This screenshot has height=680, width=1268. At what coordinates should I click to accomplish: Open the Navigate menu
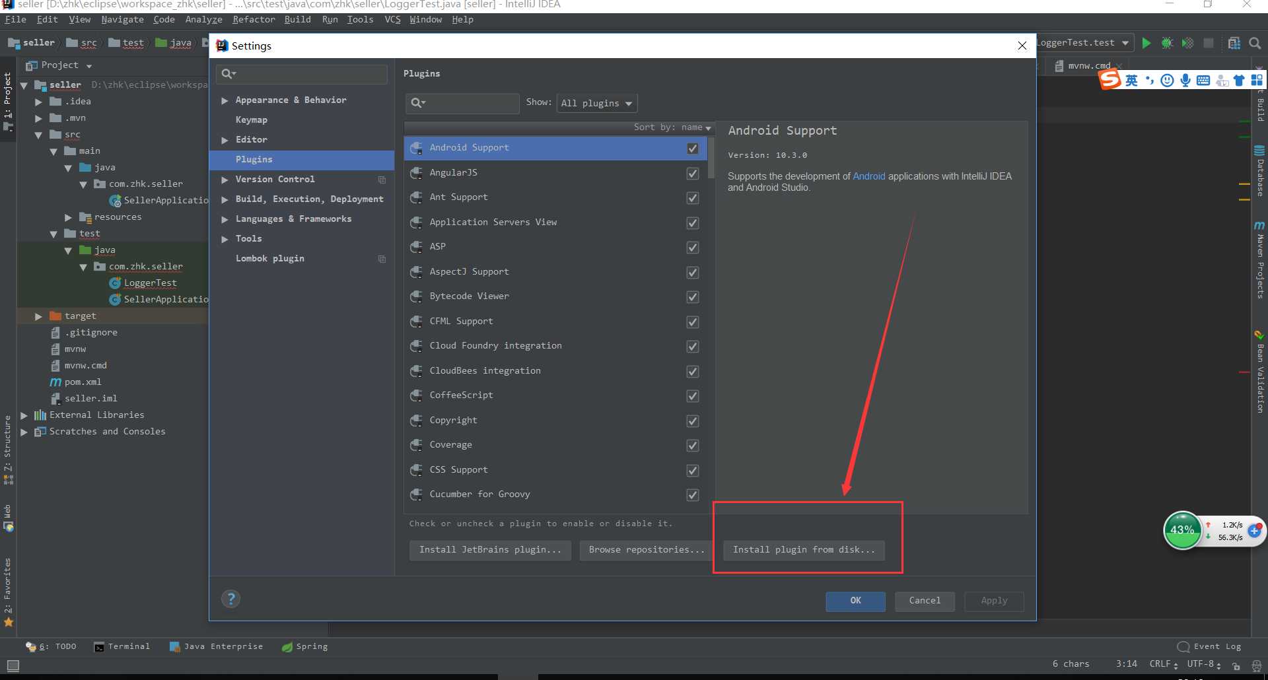pyautogui.click(x=122, y=20)
